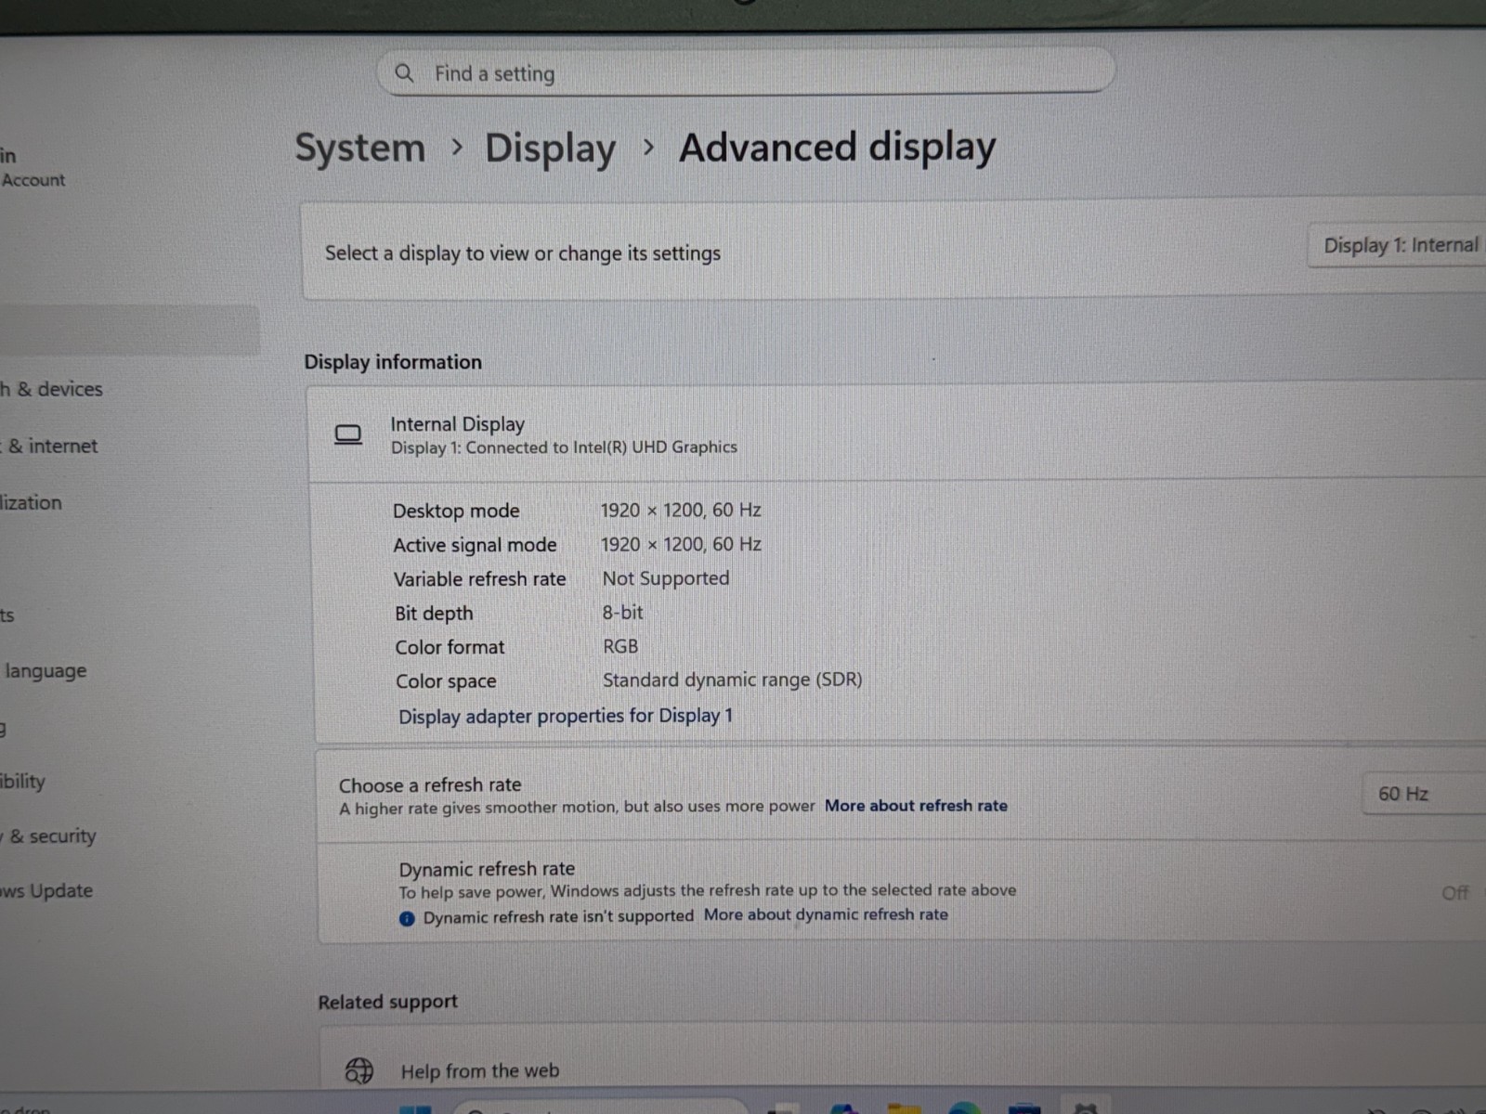1486x1114 pixels.
Task: Click Display 1: Connected to Intel(R) UHD Graphics
Action: (564, 447)
